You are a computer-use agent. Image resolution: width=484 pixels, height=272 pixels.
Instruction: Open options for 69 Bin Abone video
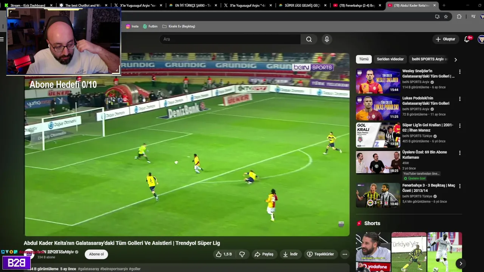click(460, 153)
